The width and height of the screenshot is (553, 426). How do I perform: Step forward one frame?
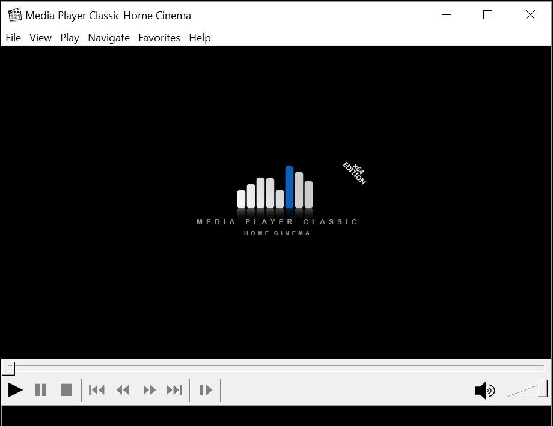[206, 390]
